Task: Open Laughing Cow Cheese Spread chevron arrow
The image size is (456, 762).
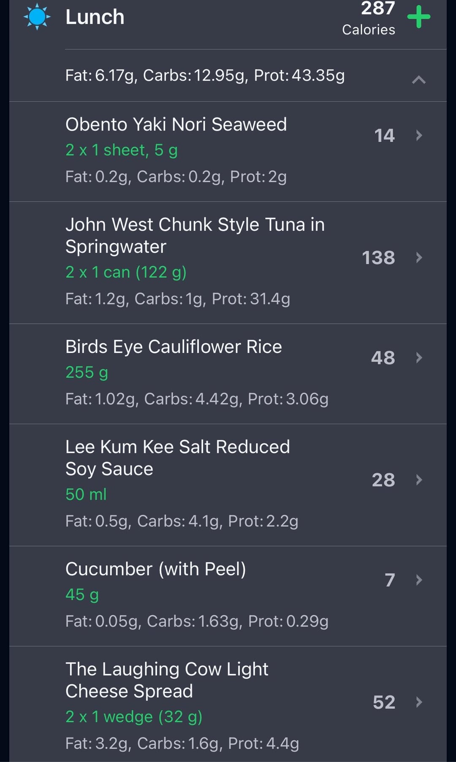Action: point(419,702)
